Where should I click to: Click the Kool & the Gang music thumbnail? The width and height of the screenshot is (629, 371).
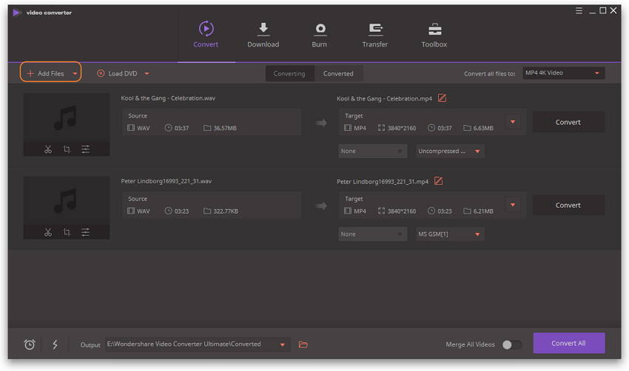66,118
